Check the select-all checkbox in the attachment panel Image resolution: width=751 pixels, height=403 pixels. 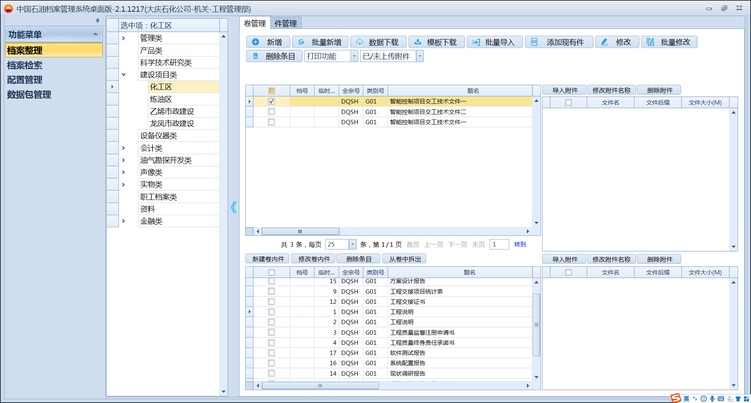pos(569,102)
